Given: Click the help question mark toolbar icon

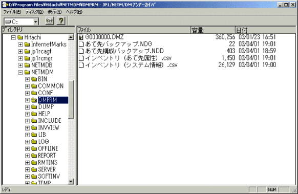Looking at the screenshot, I should tap(61, 20).
